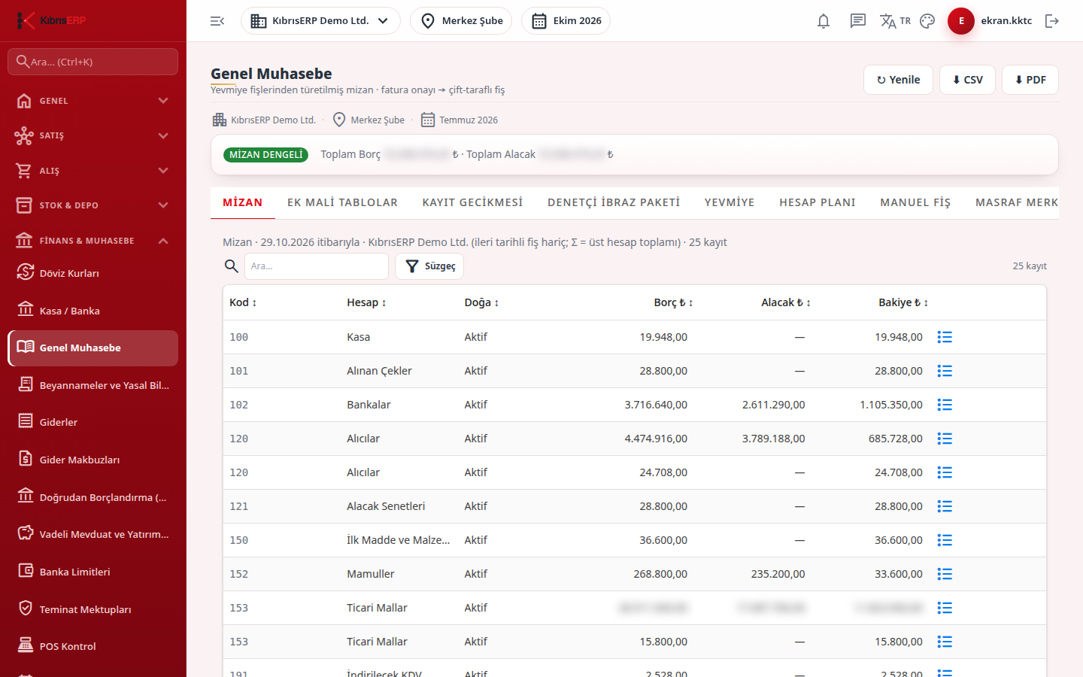The width and height of the screenshot is (1083, 677).
Task: Open ledger details for Bankalar row
Action: click(945, 405)
